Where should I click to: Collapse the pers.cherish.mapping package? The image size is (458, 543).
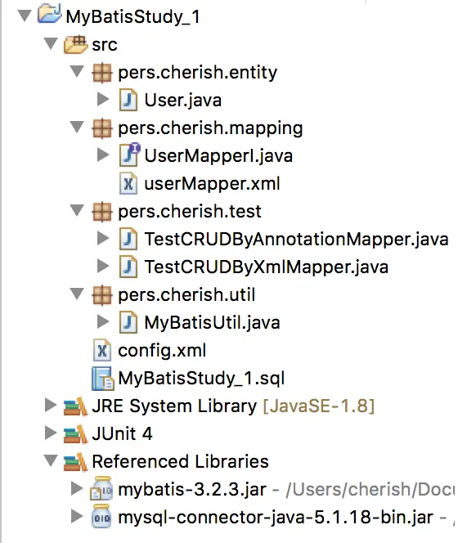pyautogui.click(x=77, y=127)
